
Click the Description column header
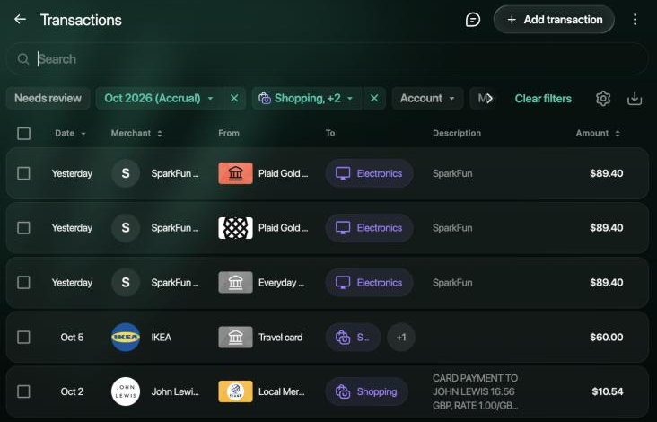457,133
